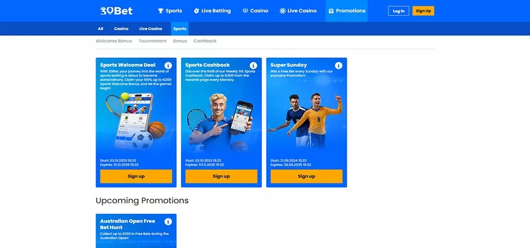Click the Casino diamond icon
The image size is (530, 248).
(x=245, y=11)
